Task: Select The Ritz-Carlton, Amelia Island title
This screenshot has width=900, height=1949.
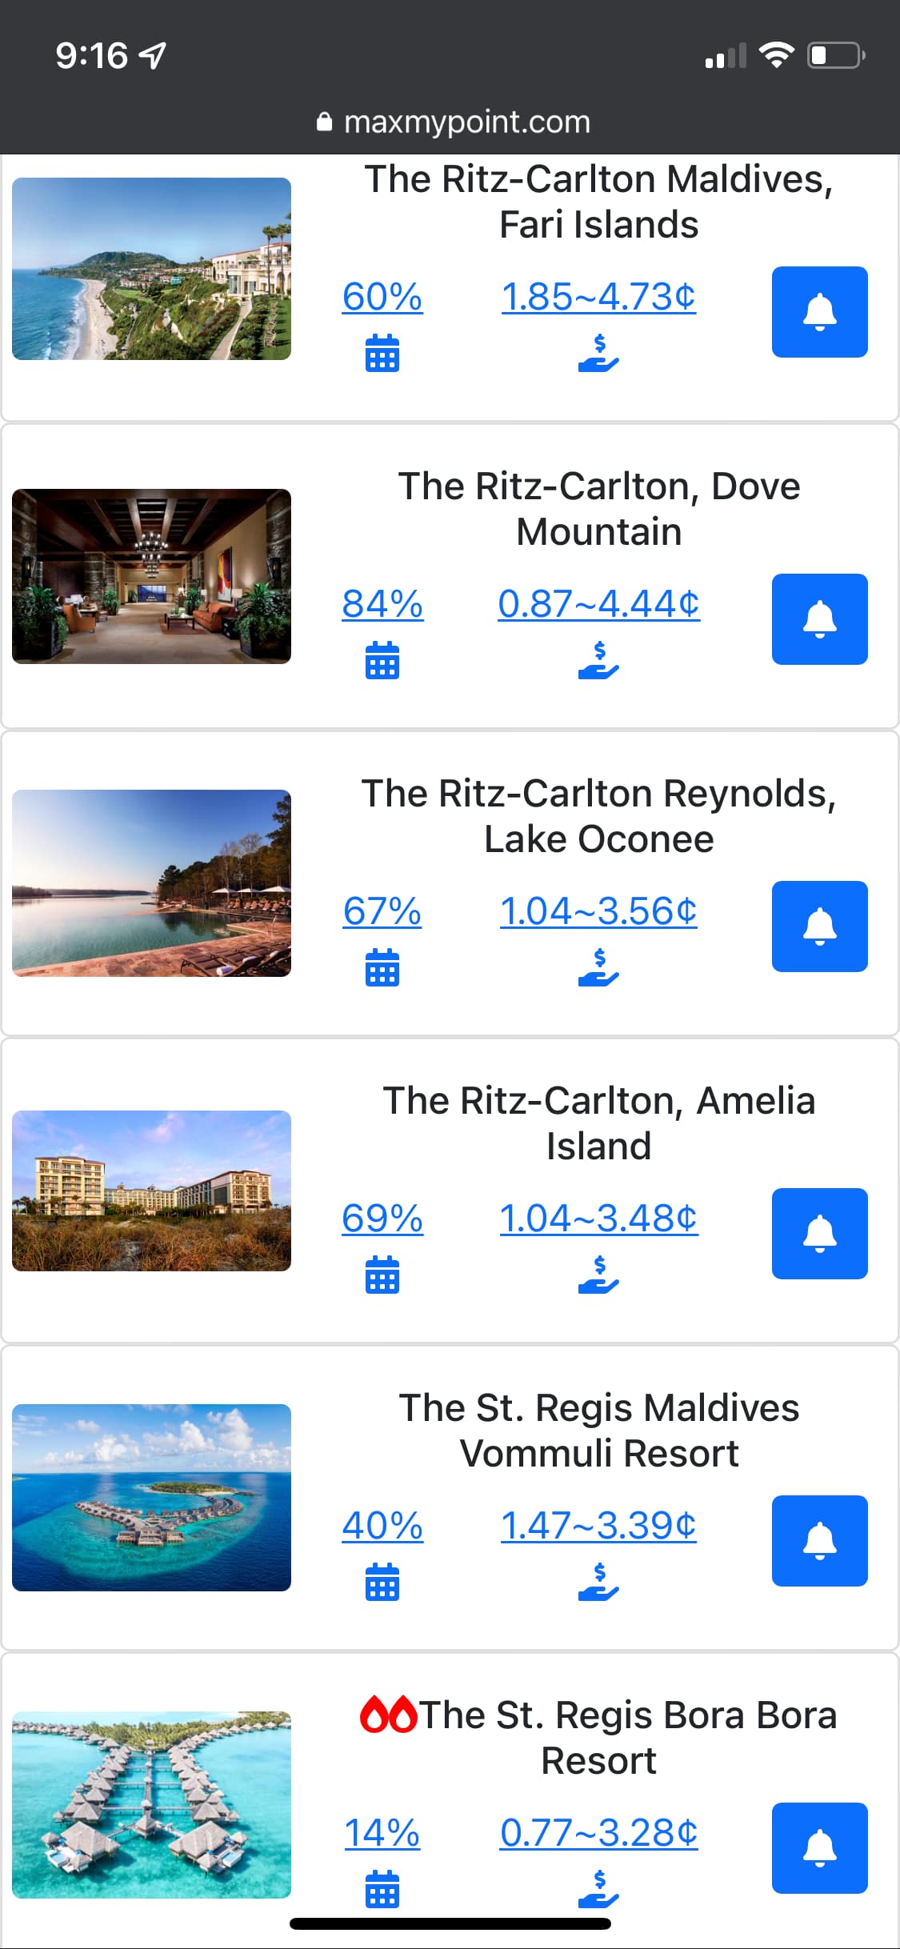Action: (598, 1123)
